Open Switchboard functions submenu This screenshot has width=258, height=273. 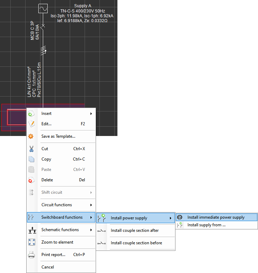61,217
